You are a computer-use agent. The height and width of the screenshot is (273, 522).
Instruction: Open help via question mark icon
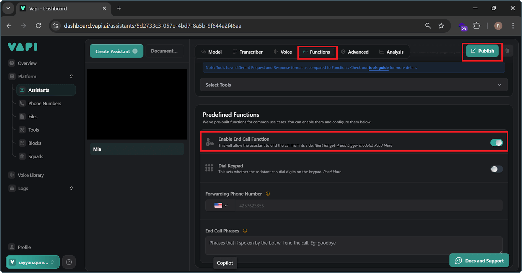coord(69,262)
